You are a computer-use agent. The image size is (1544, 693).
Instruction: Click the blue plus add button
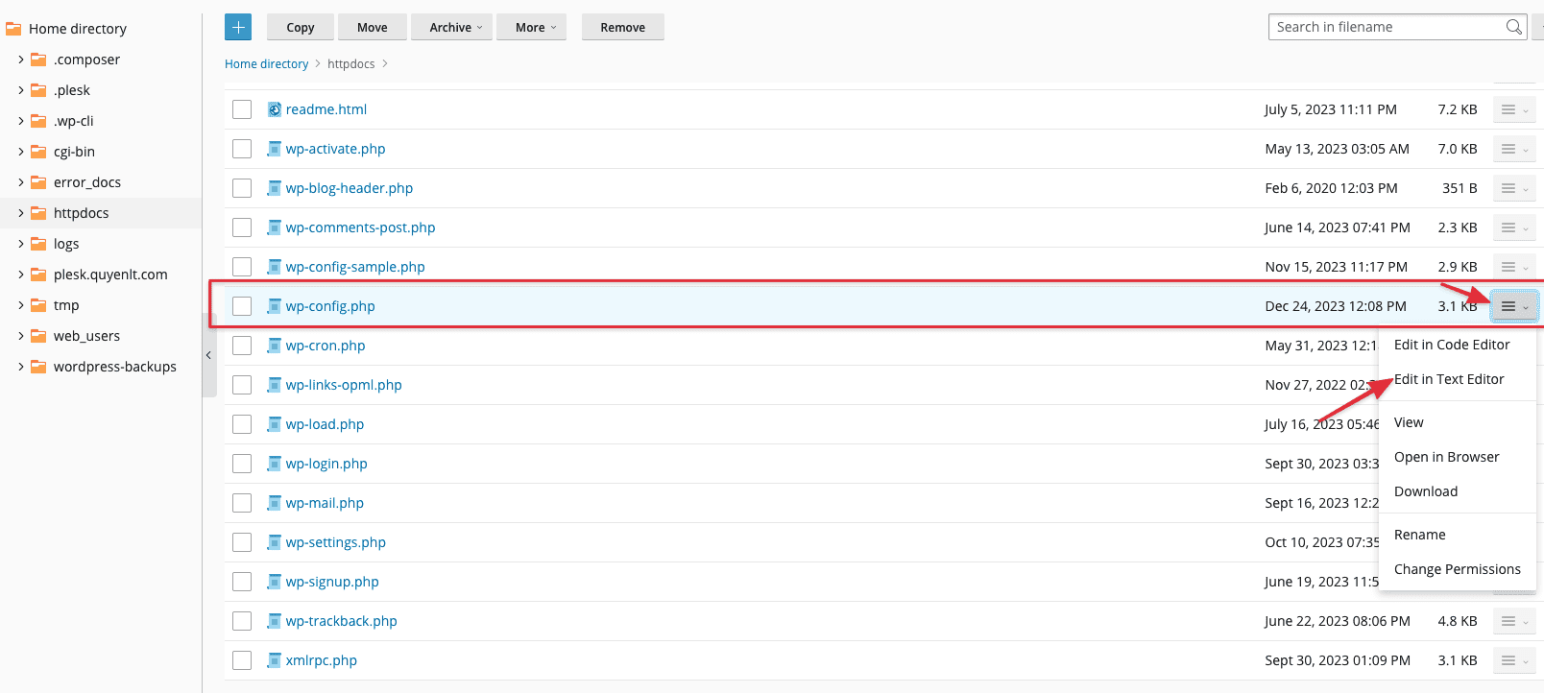pyautogui.click(x=238, y=27)
